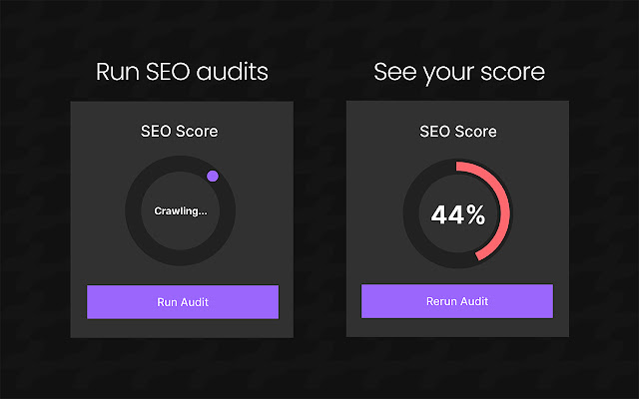Click the 44% score value
The height and width of the screenshot is (399, 639).
pos(457,213)
